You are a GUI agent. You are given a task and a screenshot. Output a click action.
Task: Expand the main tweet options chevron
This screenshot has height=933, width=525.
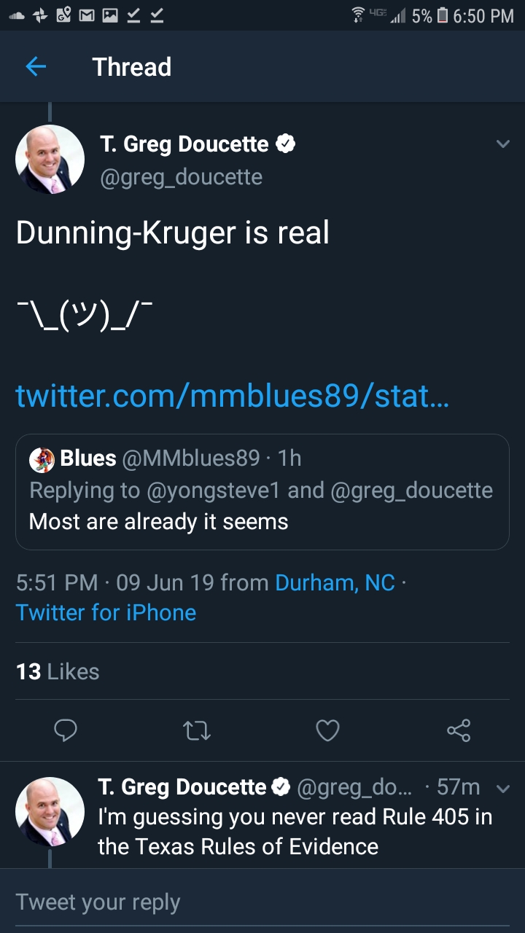(502, 144)
